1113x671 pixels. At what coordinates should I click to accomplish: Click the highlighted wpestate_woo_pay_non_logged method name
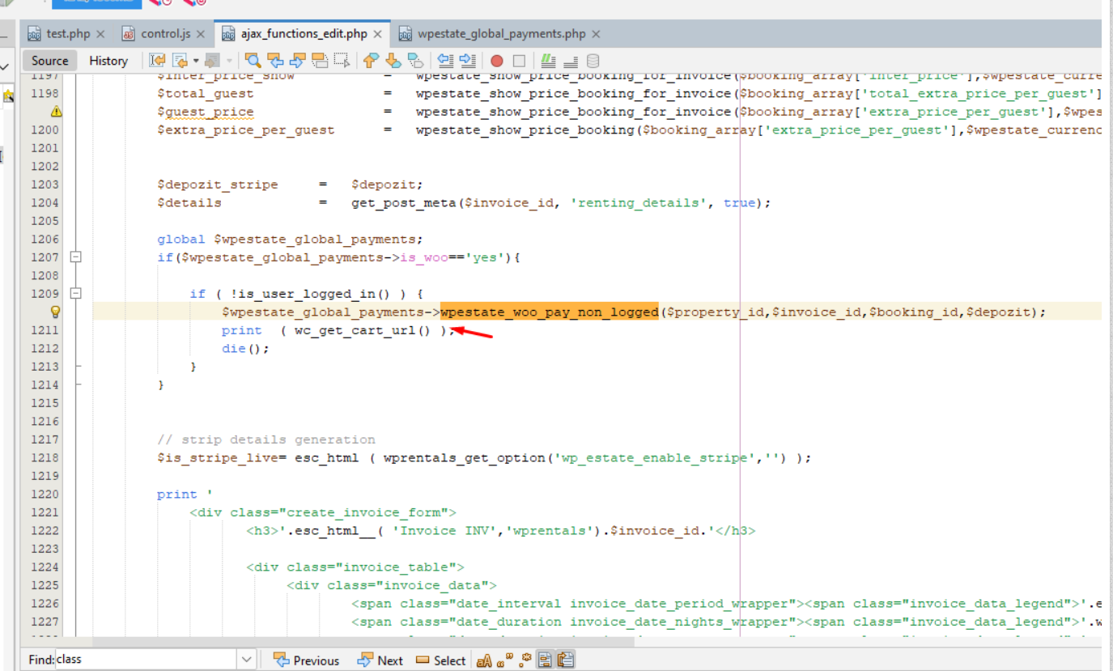(x=550, y=312)
